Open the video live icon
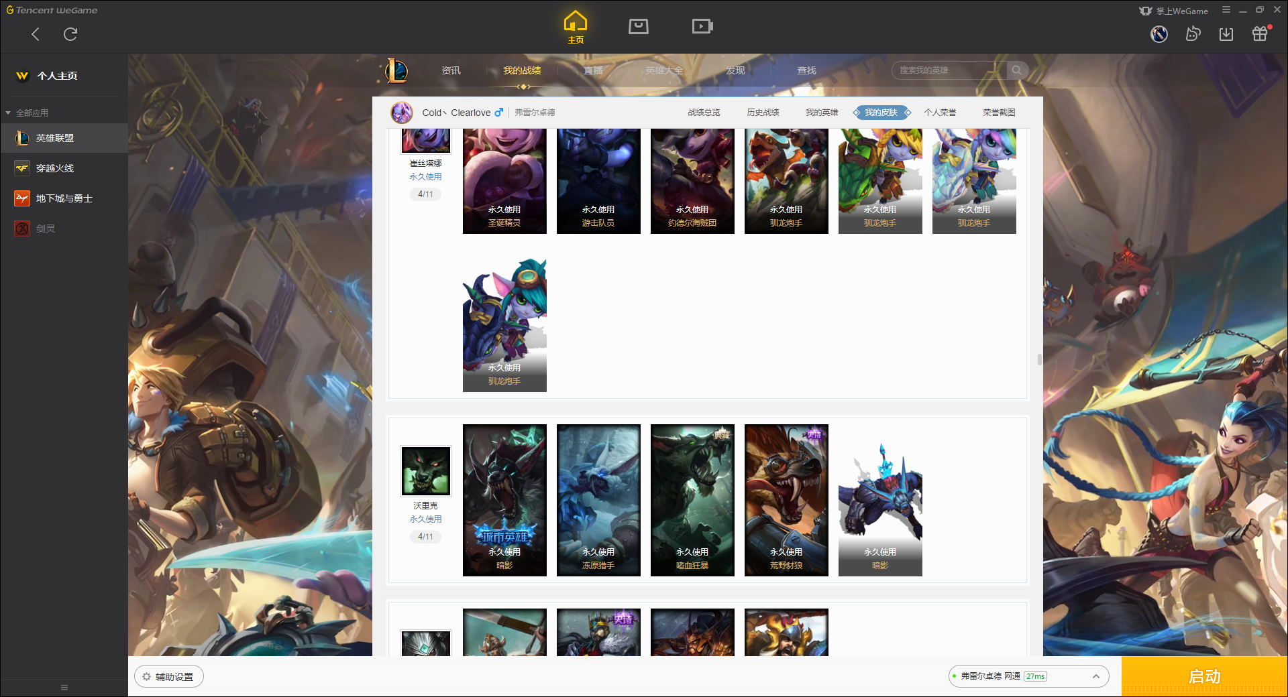The image size is (1288, 697). 702,27
